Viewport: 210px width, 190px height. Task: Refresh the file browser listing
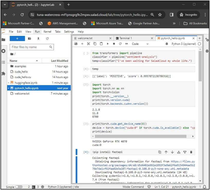click(47, 38)
